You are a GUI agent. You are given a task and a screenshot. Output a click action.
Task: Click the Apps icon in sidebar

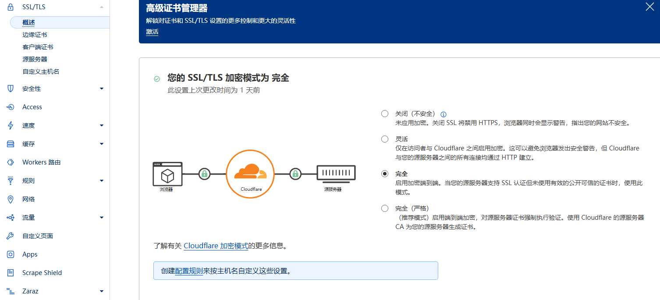tap(11, 254)
